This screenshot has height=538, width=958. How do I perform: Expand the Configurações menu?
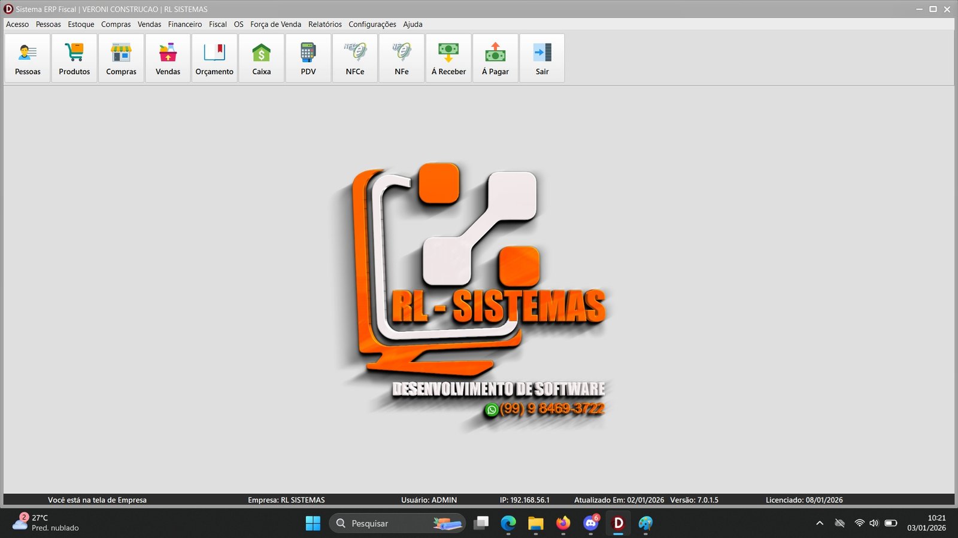coord(372,25)
